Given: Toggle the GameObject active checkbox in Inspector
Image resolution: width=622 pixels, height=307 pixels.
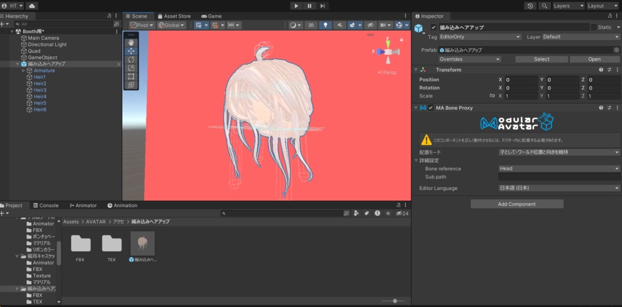Looking at the screenshot, I should [434, 27].
